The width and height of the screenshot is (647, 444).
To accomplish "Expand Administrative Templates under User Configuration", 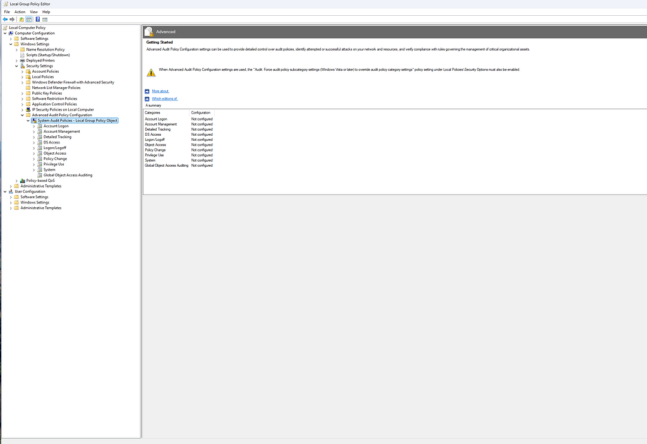I will click(x=11, y=208).
